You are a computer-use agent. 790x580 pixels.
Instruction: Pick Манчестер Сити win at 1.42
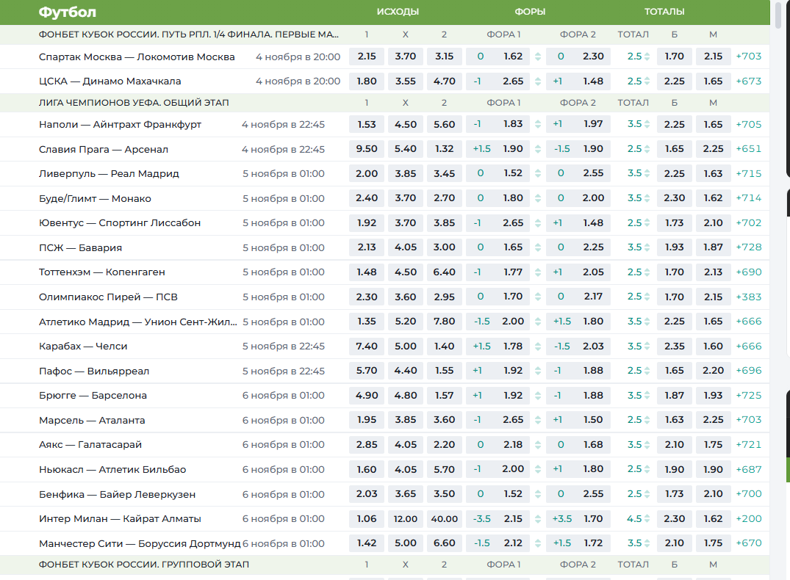(366, 544)
